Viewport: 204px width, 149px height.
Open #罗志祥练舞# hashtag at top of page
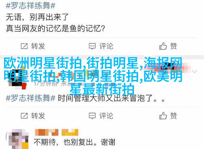coord(31,6)
